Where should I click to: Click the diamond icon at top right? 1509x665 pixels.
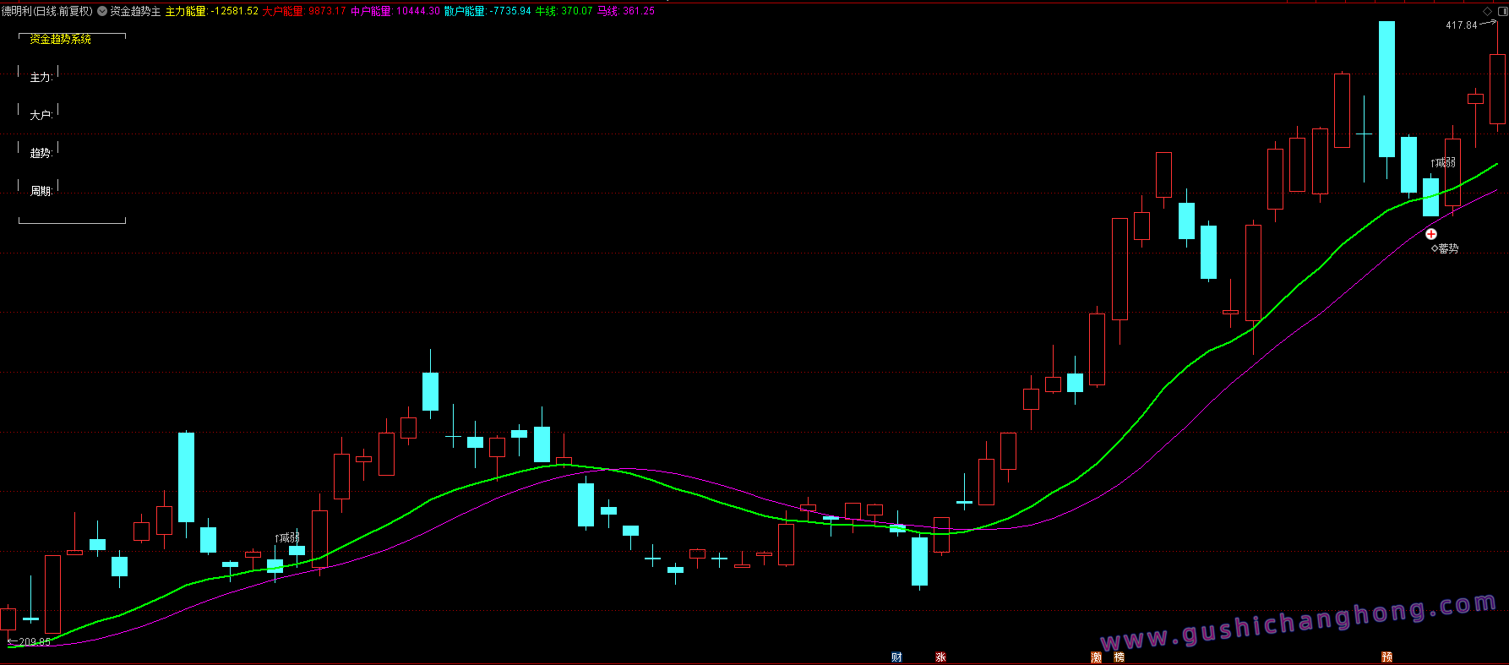coord(1488,11)
